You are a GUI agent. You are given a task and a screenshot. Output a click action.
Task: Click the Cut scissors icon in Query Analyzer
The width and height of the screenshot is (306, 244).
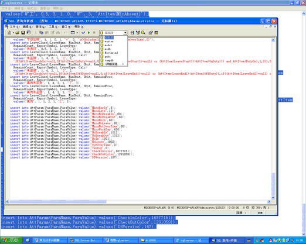click(x=36, y=33)
